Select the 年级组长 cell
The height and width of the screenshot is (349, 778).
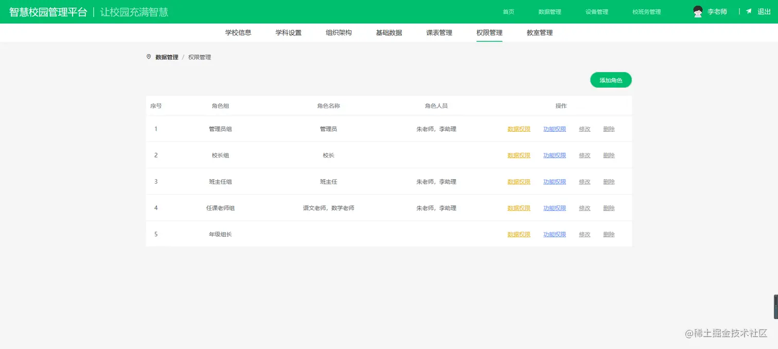(220, 234)
